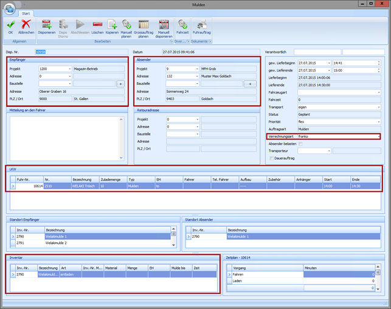Toggle the Absender belasten checkbox
The image size is (391, 309).
click(x=301, y=144)
